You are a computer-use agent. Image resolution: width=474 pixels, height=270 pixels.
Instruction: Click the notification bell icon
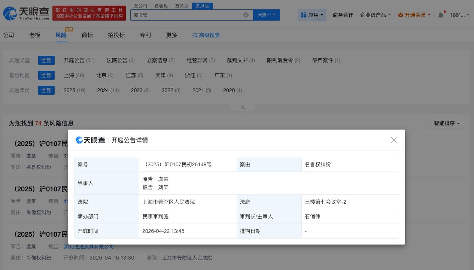coord(441,15)
